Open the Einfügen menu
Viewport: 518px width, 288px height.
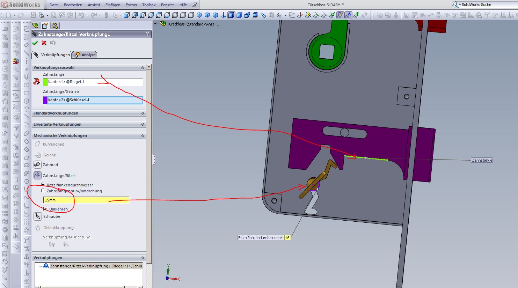tap(113, 5)
